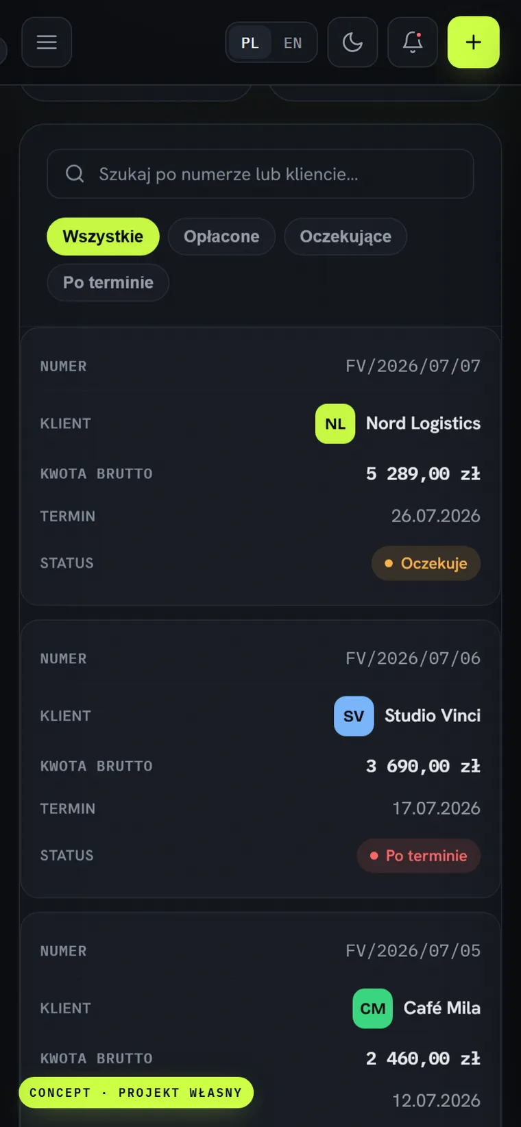Click the NL client avatar
The image size is (521, 1127).
335,423
